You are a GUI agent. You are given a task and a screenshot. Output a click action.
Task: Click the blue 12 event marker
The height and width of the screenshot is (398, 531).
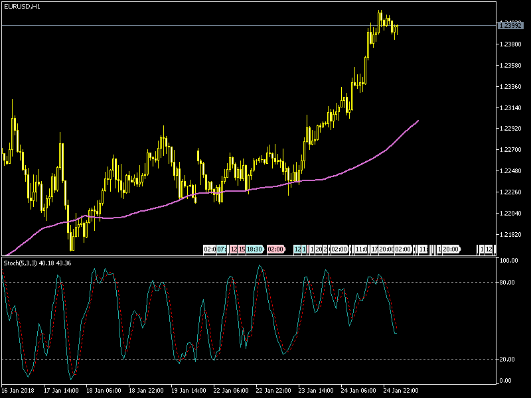pyautogui.click(x=297, y=249)
